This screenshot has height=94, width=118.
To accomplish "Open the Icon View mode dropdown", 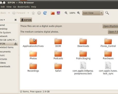I will coord(93,13).
